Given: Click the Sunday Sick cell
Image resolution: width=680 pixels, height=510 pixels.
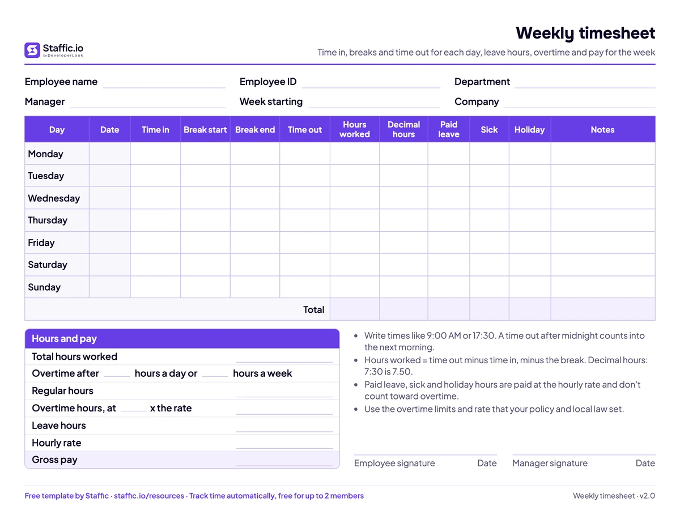Looking at the screenshot, I should [x=489, y=287].
